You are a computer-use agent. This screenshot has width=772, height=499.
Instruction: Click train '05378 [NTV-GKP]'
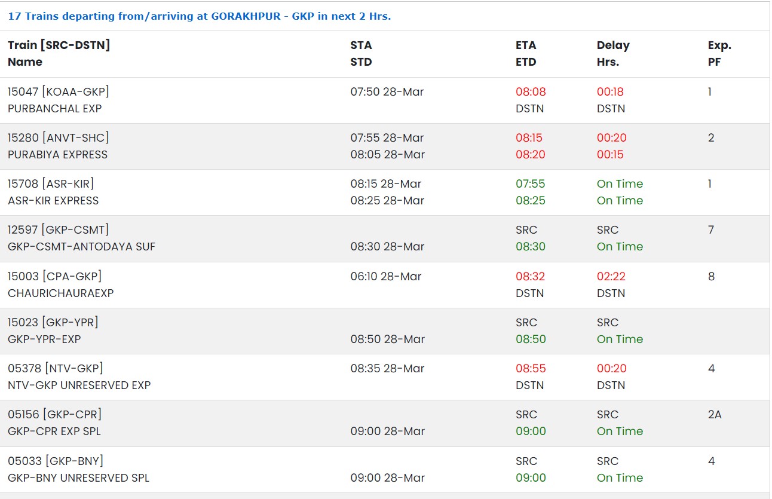tap(56, 369)
